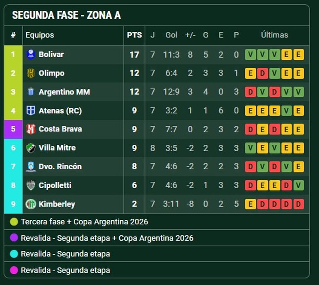Click Kimberley's last red D result badge
The height and width of the screenshot is (285, 319).
[298, 204]
